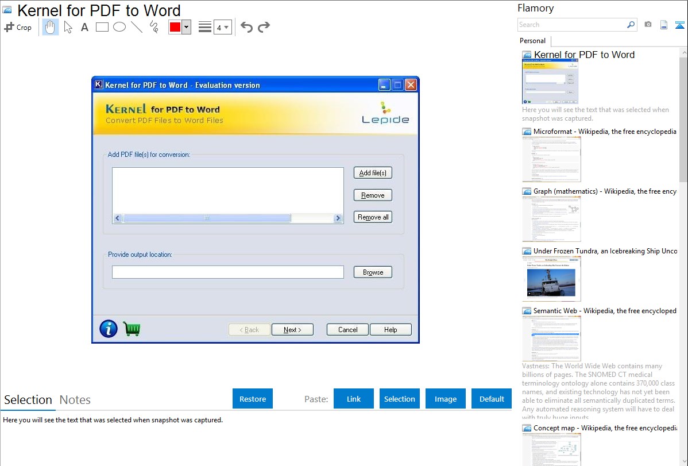This screenshot has height=466, width=688.
Task: Click the camera capture icon
Action: click(648, 25)
